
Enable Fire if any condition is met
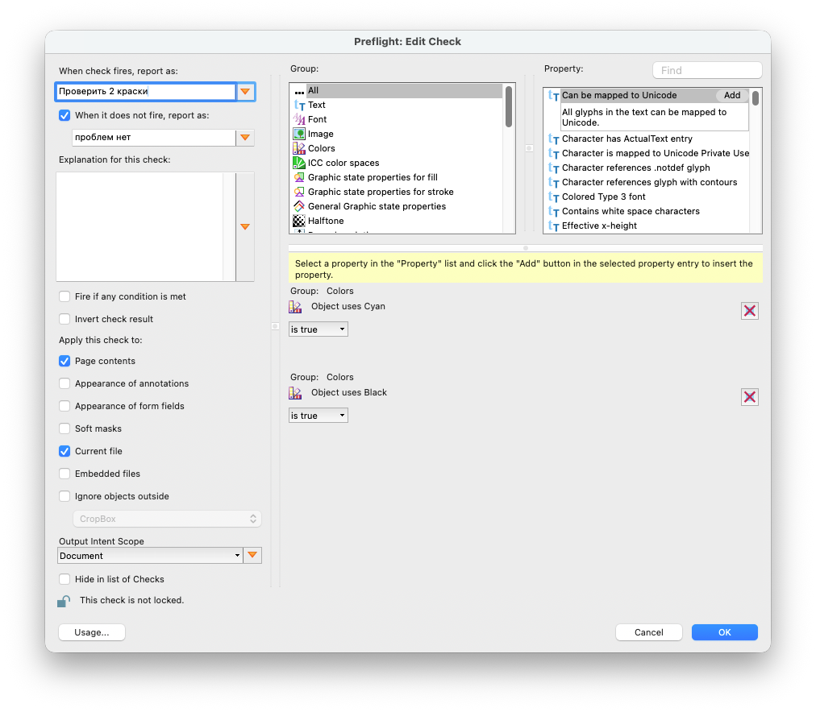point(65,296)
